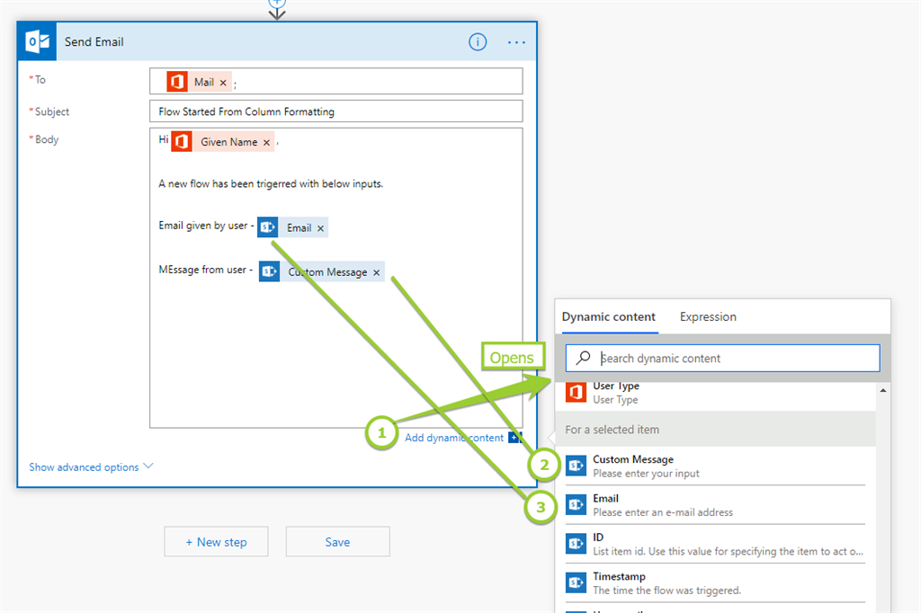Click the Subject input field
Image resolution: width=921 pixels, height=613 pixels.
[x=335, y=111]
